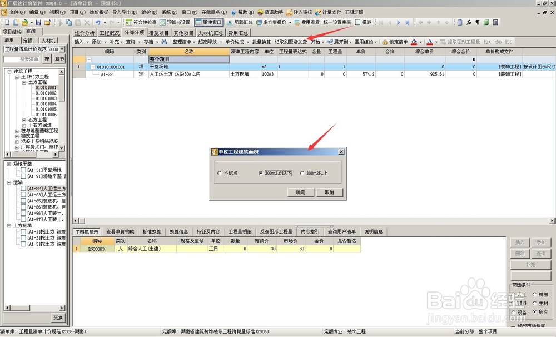The image size is (556, 337).
Task: Select the 不记取 radio option
Action: [x=220, y=173]
